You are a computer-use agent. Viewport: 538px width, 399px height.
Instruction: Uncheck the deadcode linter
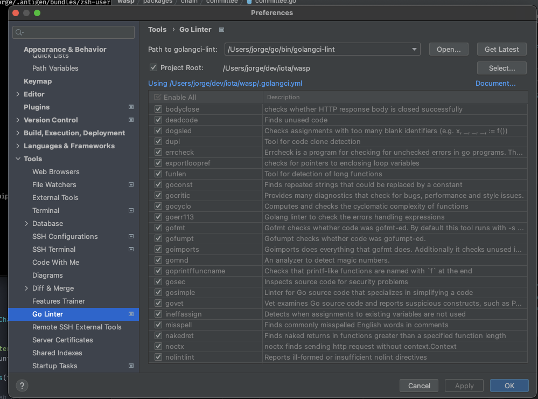click(x=158, y=120)
